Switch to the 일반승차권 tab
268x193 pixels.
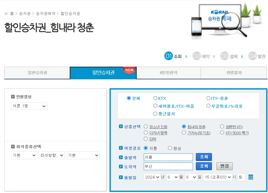point(37,73)
